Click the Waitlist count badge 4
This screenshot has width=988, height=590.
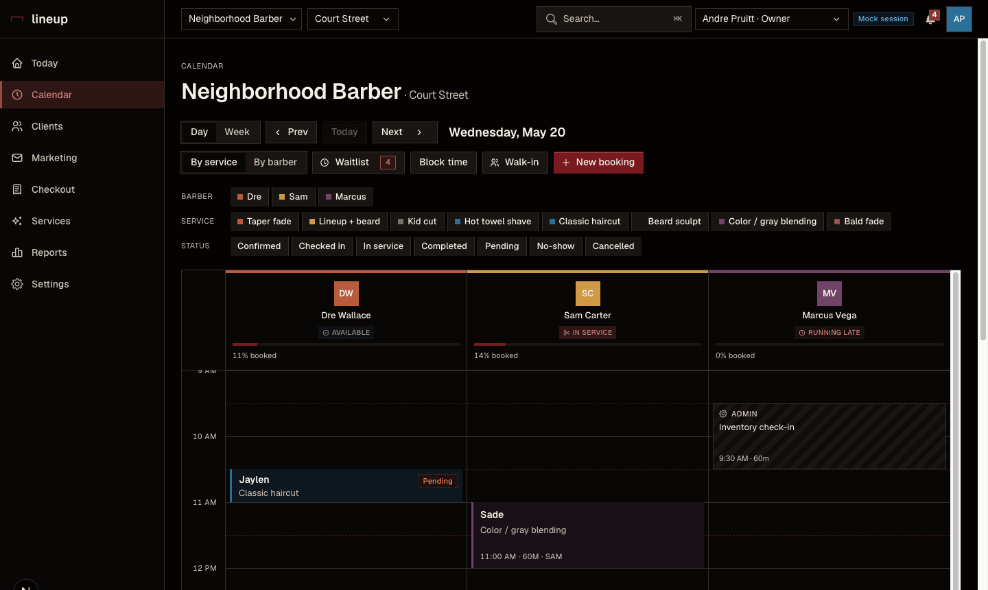pyautogui.click(x=388, y=163)
